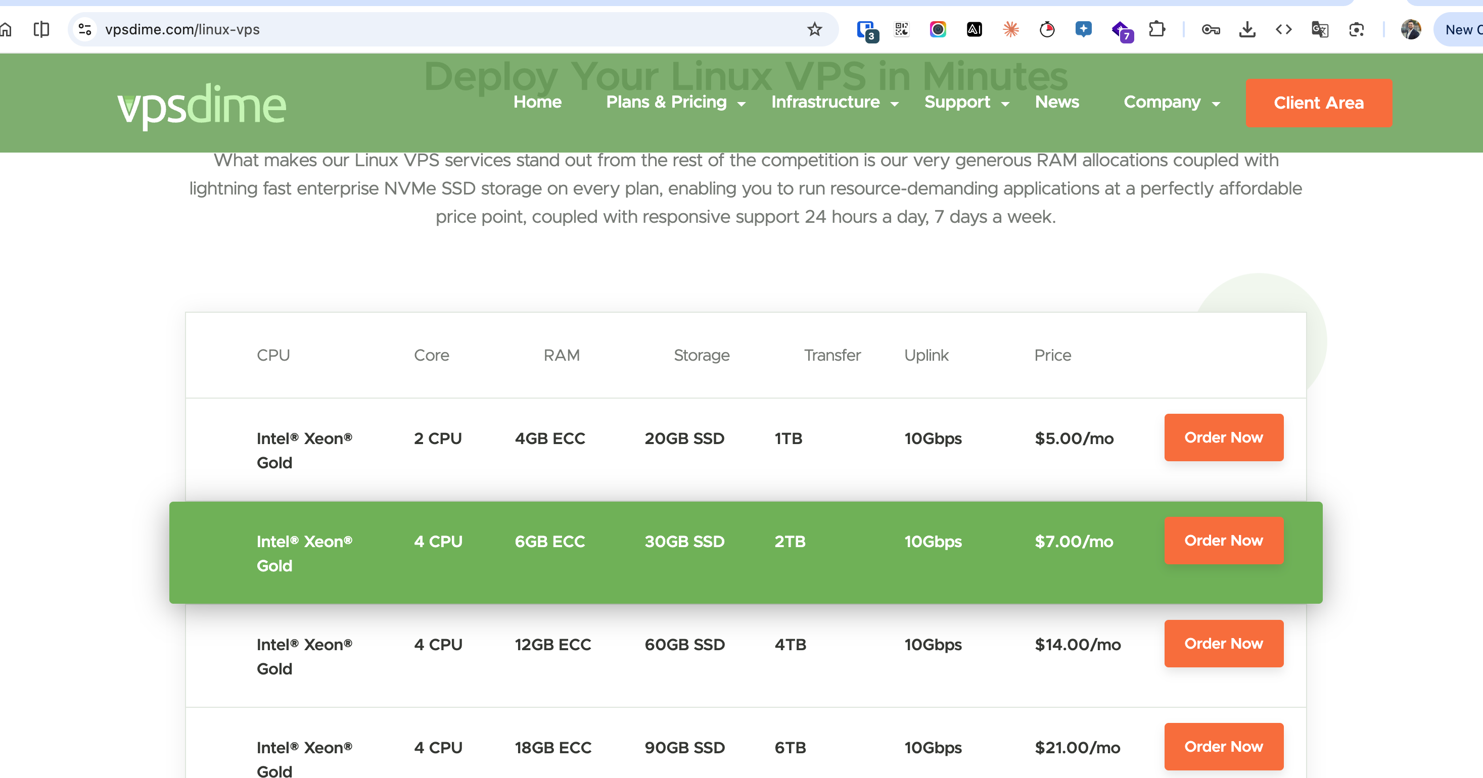Open the blue extension with badge 3
This screenshot has height=778, width=1483.
(x=866, y=30)
